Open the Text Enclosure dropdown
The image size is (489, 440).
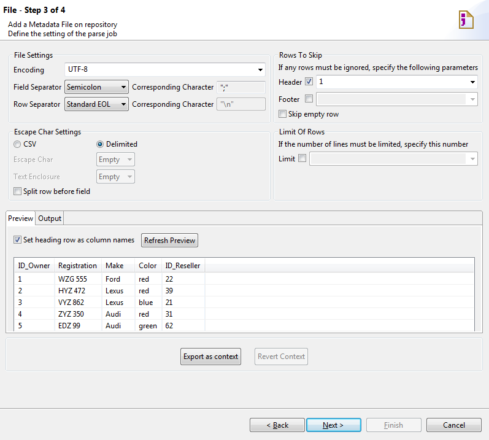click(x=115, y=177)
